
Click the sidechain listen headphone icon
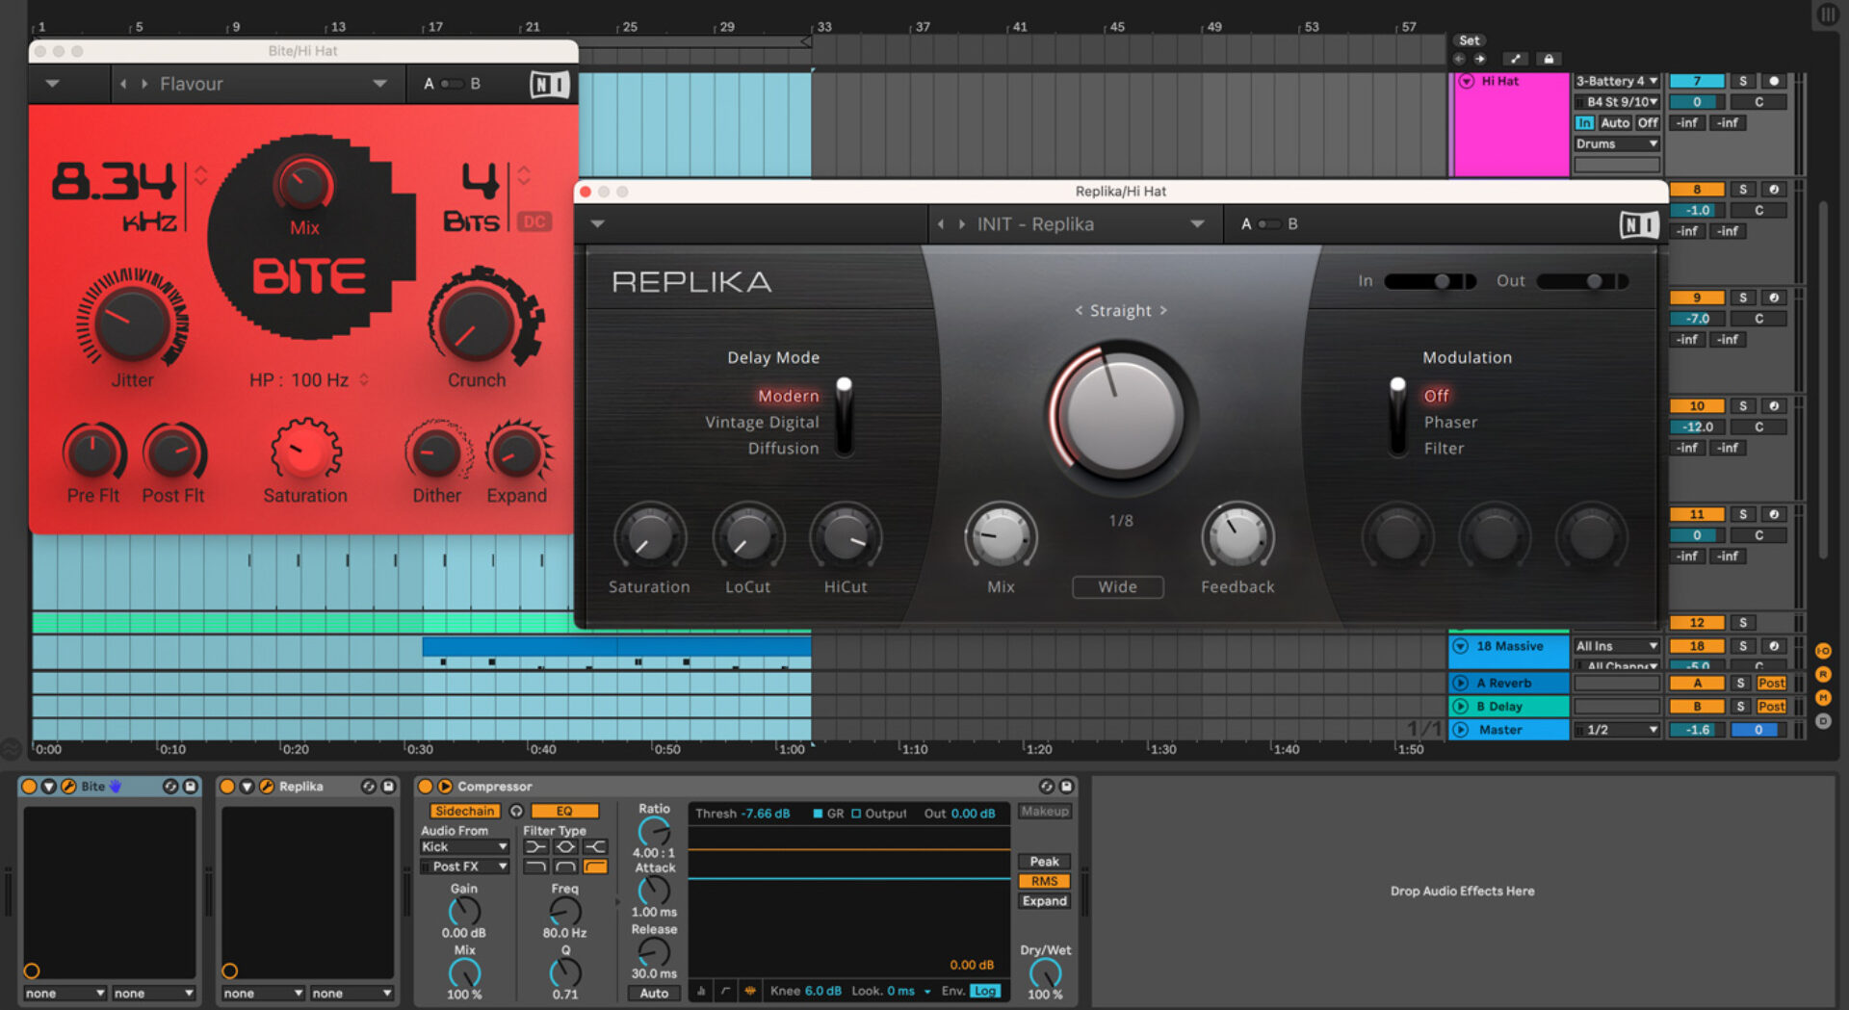[517, 811]
